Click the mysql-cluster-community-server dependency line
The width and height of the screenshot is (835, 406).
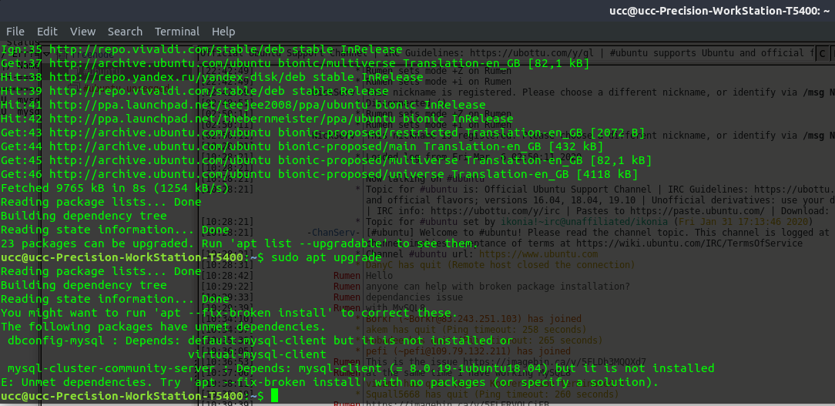360,368
